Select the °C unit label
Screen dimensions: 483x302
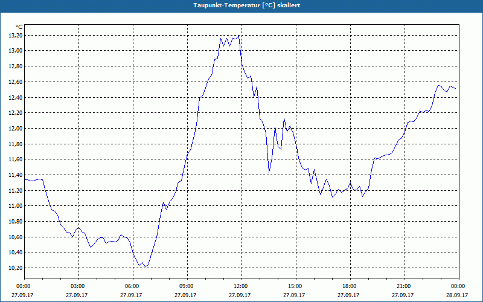tap(19, 27)
